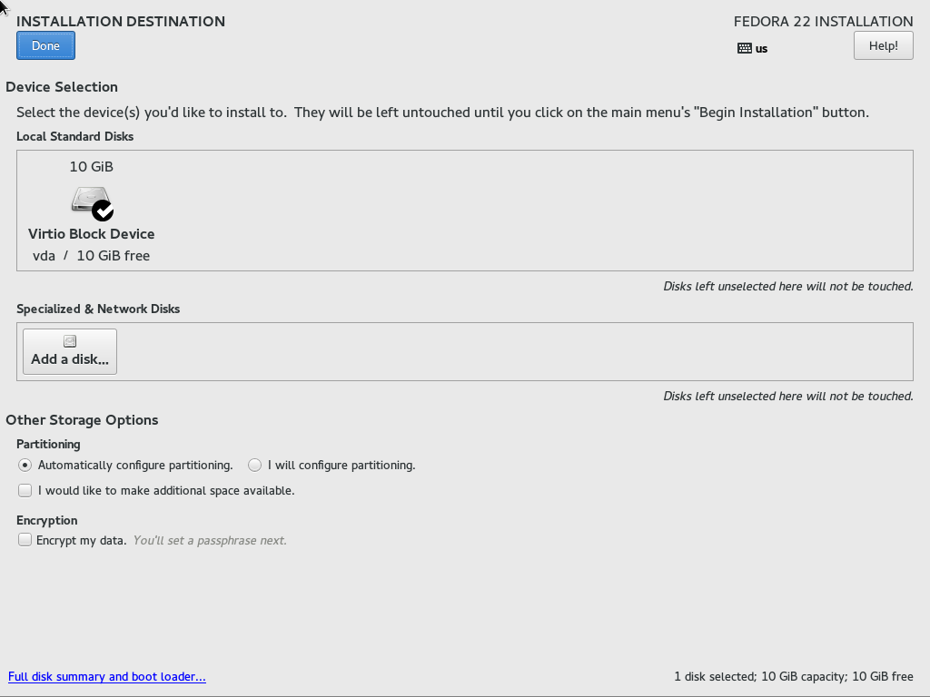Viewport: 930px width, 697px height.
Task: Open Full disk summary and boot loader link
Action: (x=107, y=677)
